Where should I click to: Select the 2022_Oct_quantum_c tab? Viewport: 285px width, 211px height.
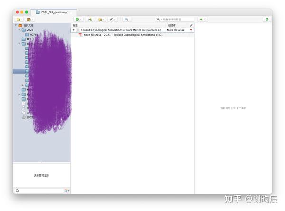[54, 12]
